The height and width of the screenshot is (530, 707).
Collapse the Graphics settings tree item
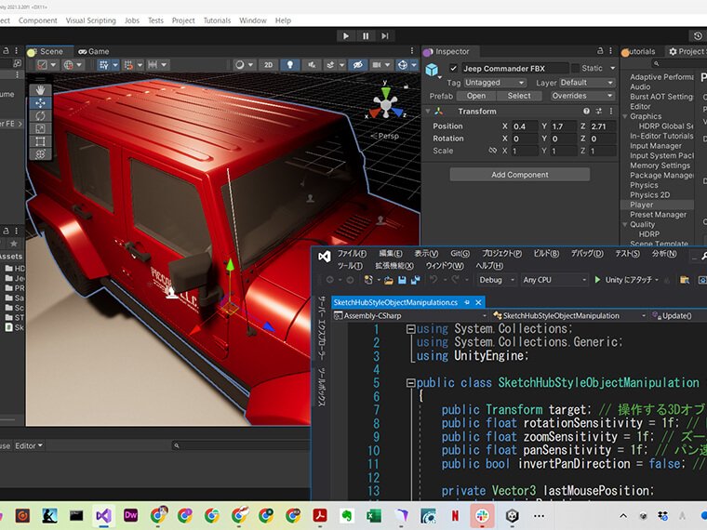625,116
